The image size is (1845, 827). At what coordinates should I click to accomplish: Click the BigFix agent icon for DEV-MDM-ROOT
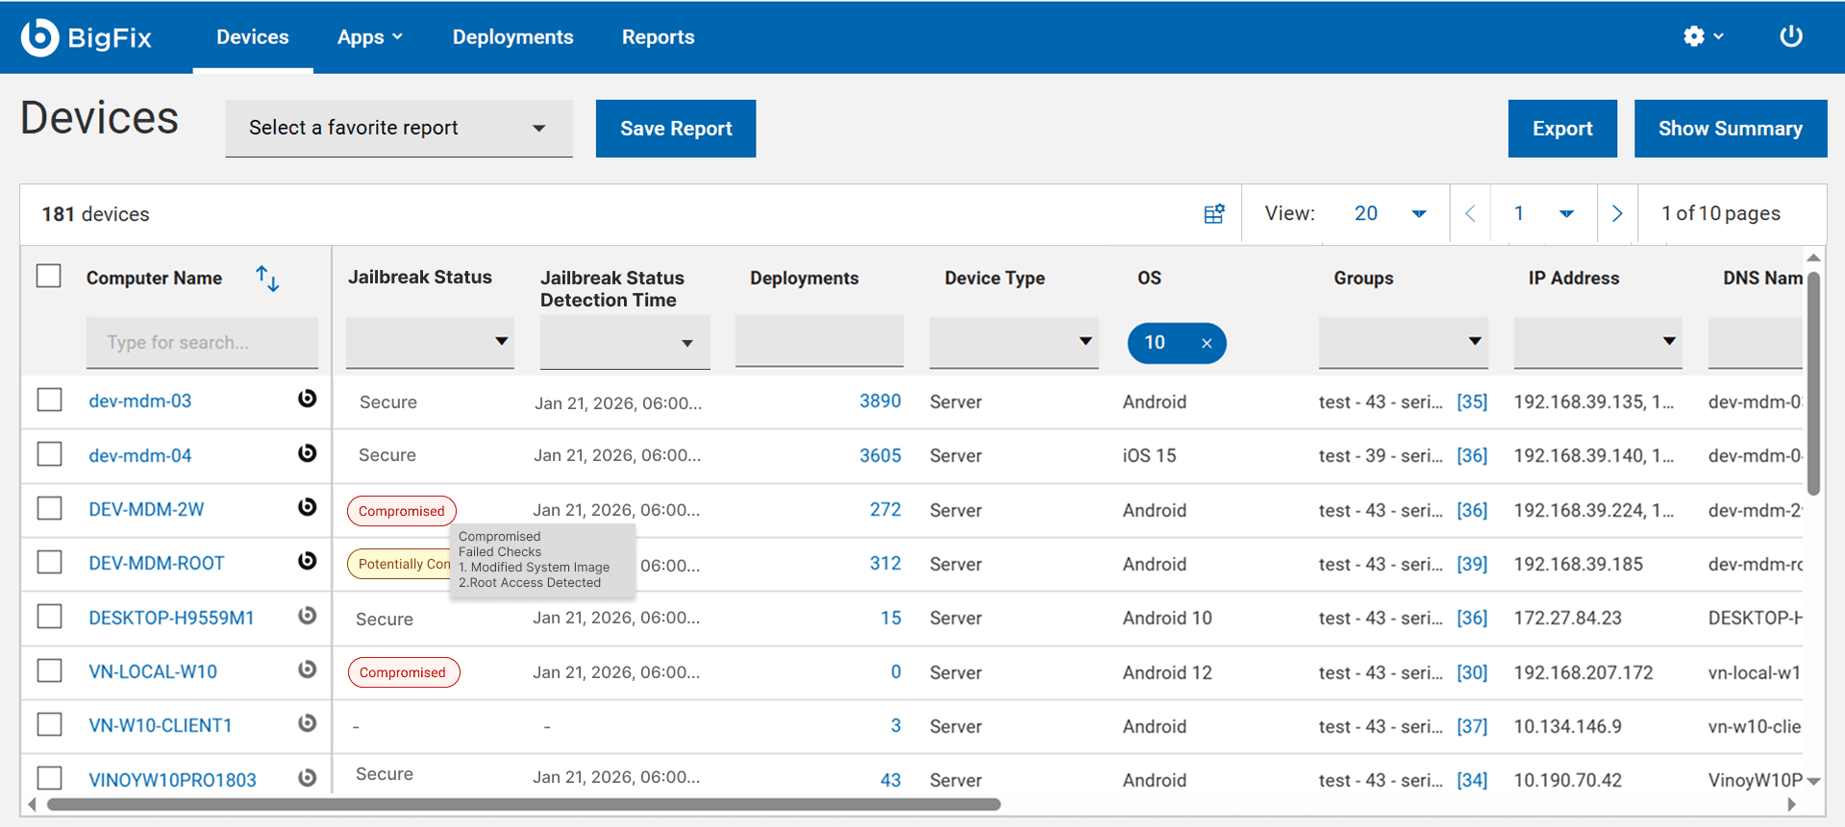click(x=307, y=561)
